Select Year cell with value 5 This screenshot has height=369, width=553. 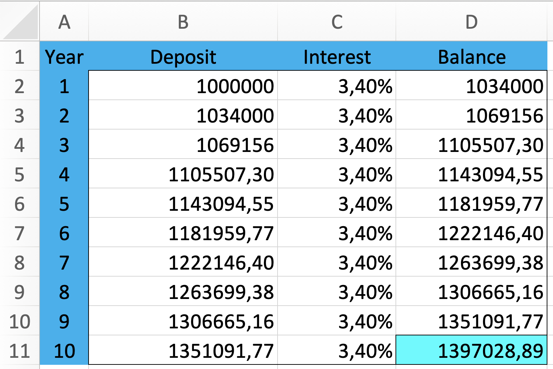click(x=64, y=203)
